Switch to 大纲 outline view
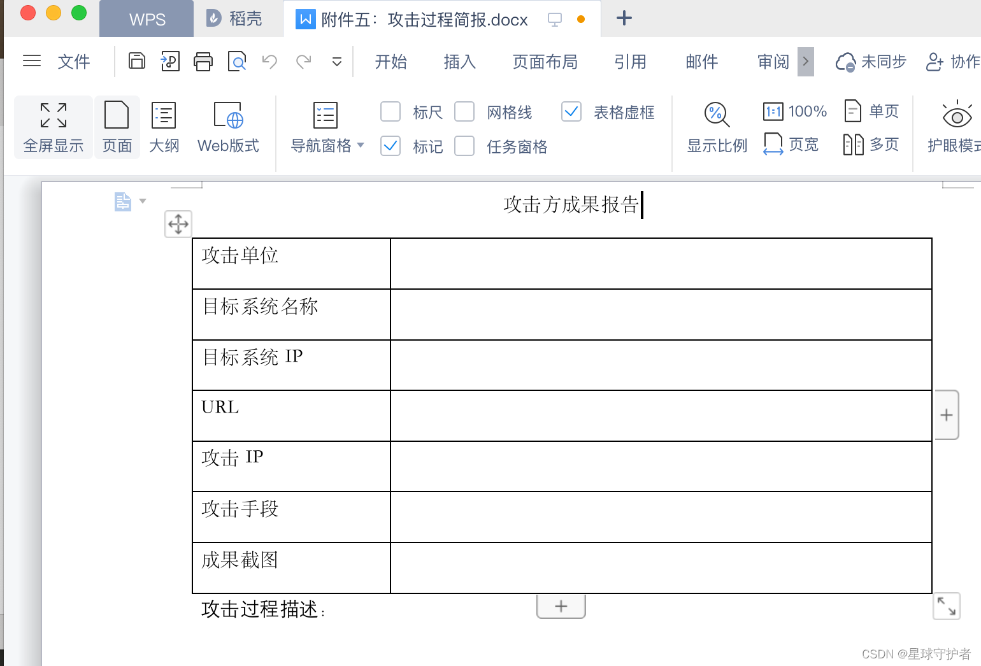 (x=164, y=127)
